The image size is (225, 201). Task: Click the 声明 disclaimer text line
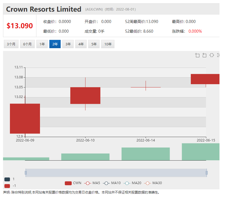[81, 192]
